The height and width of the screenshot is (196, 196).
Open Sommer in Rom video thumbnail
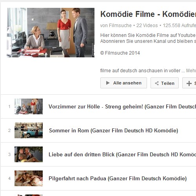pos(29,130)
